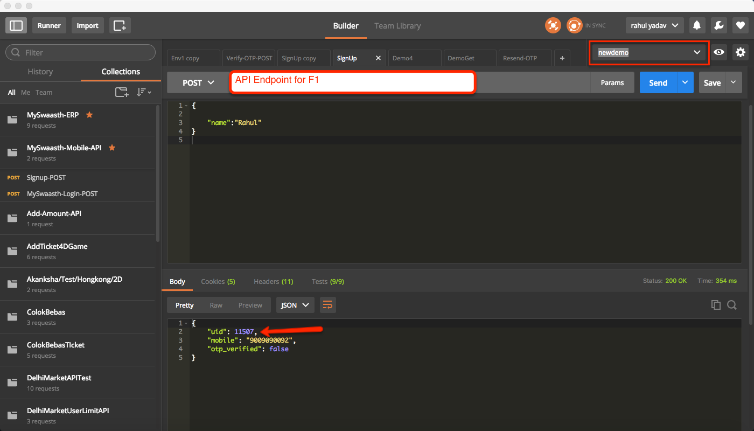Open rahul yadav account dropdown
This screenshot has height=431, width=754.
click(654, 25)
